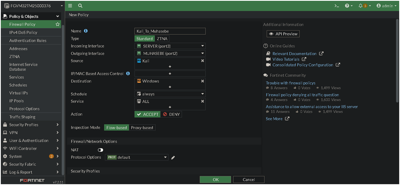Choose Proxy-based inspection mode
400x185 pixels.
coord(142,128)
